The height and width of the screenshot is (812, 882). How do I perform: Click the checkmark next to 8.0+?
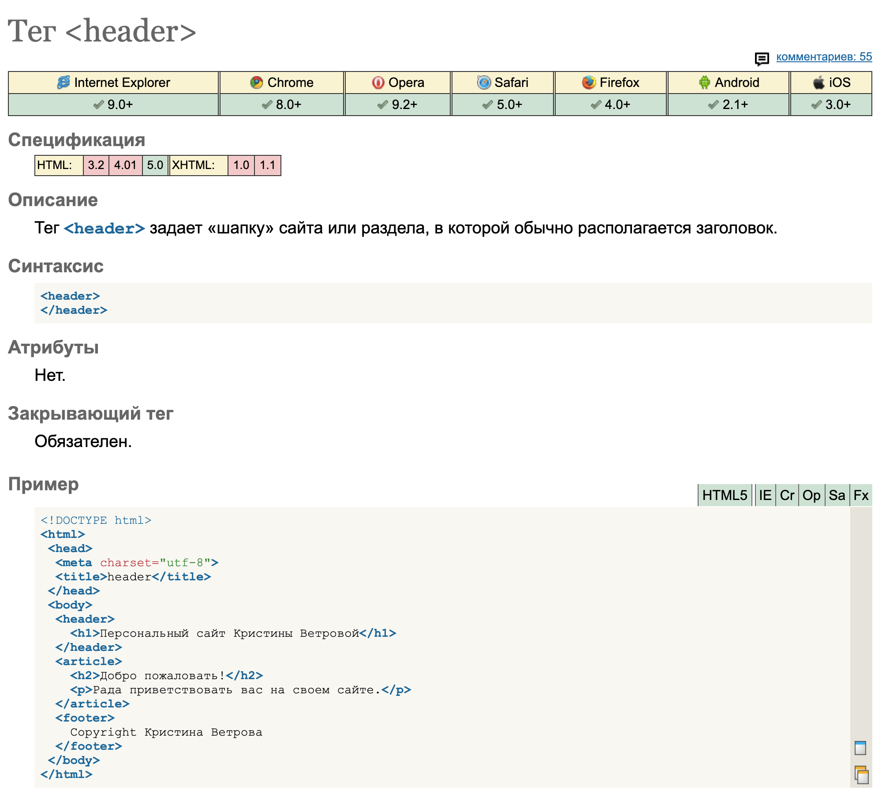(267, 105)
